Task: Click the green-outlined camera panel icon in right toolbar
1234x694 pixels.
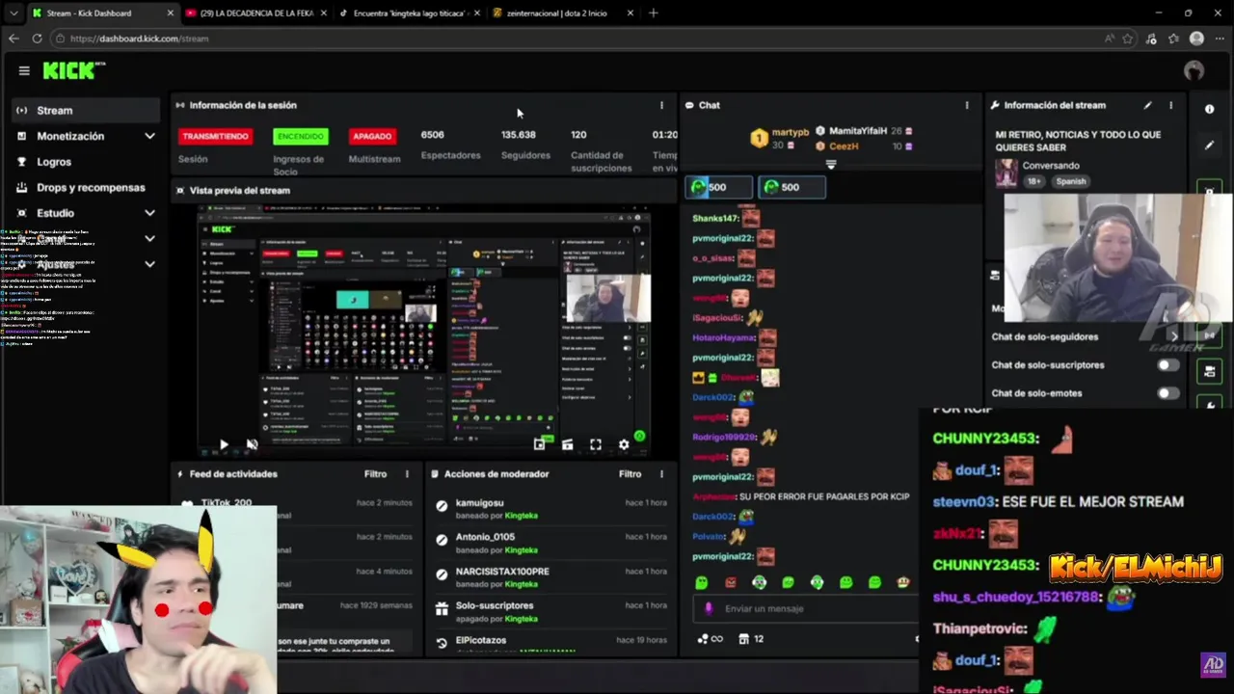Action: point(1209,370)
